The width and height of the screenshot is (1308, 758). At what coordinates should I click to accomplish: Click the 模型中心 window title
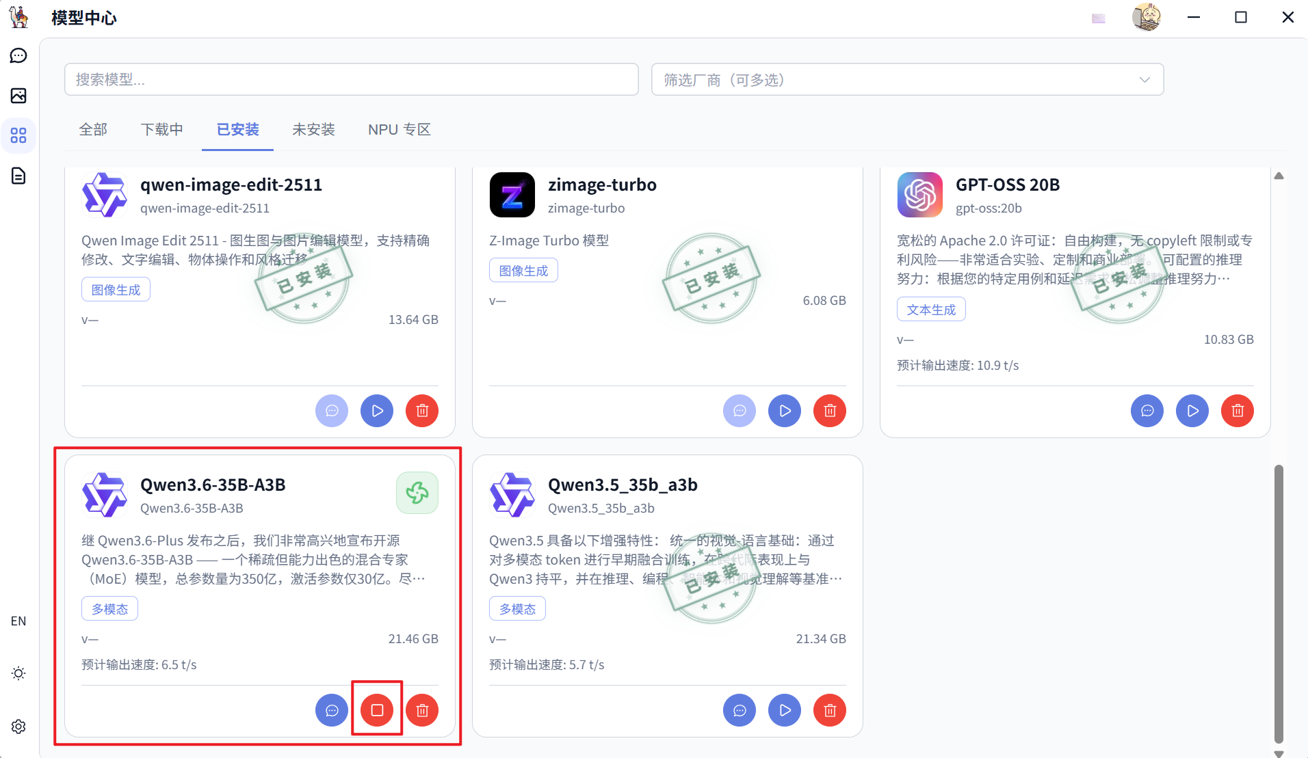(x=84, y=18)
